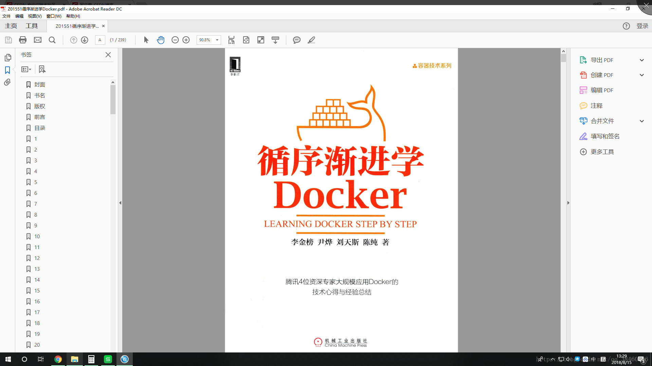Image resolution: width=652 pixels, height=366 pixels.
Task: Jump to 目录 bookmark
Action: (x=39, y=128)
